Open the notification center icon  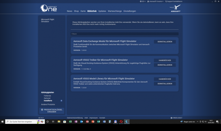[x=217, y=122]
